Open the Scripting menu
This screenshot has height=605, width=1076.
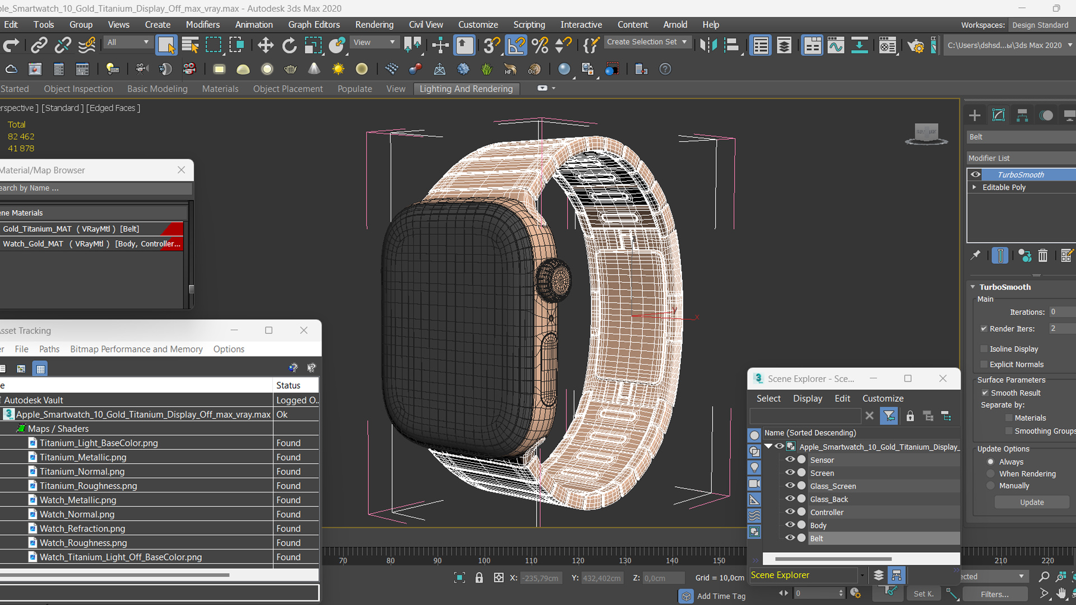coord(528,25)
